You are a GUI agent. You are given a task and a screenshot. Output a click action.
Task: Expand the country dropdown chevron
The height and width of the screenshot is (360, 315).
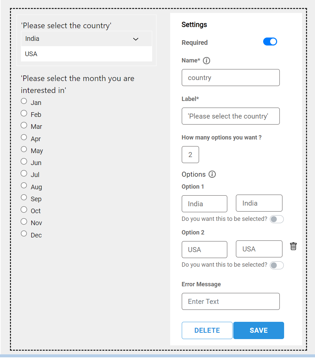click(x=136, y=39)
